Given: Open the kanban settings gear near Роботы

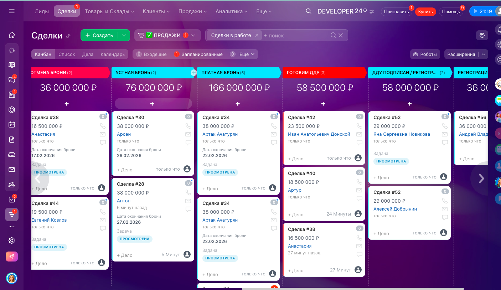Looking at the screenshot, I should click(x=482, y=35).
